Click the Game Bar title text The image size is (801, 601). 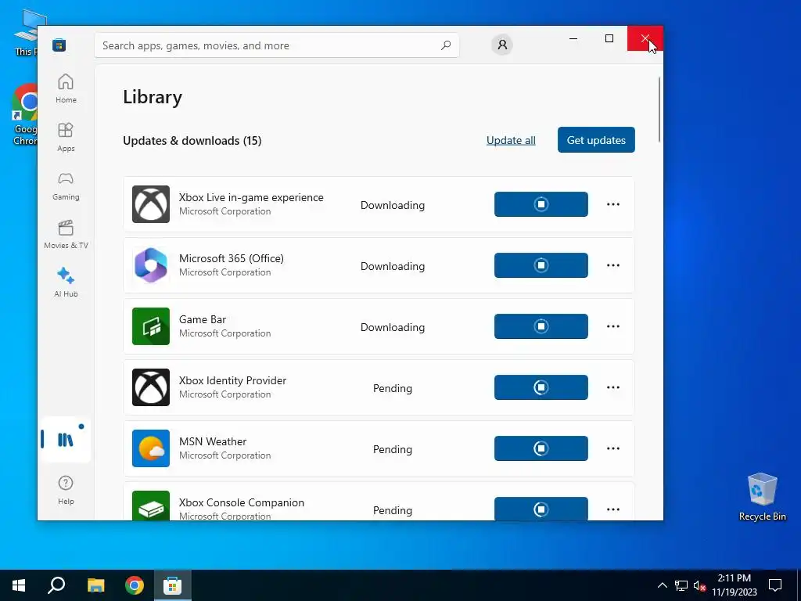(203, 319)
